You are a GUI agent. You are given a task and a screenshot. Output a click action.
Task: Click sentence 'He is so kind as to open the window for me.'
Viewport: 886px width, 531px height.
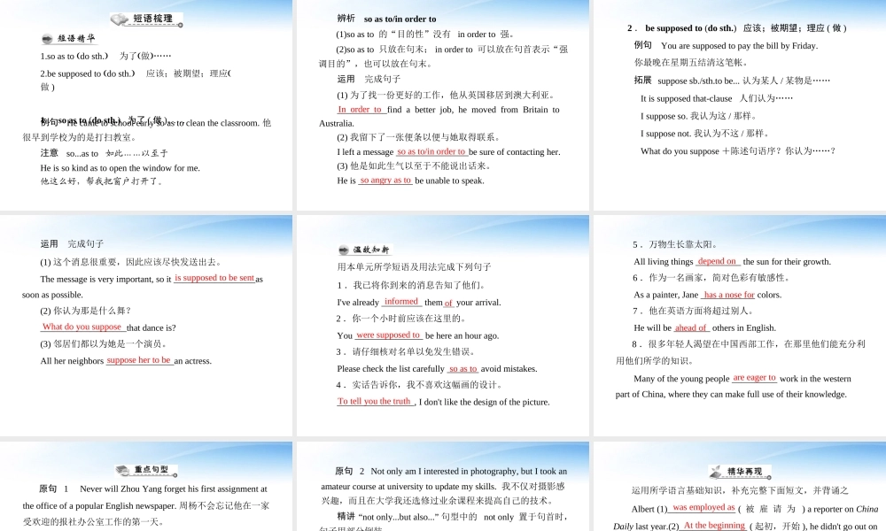pos(120,167)
